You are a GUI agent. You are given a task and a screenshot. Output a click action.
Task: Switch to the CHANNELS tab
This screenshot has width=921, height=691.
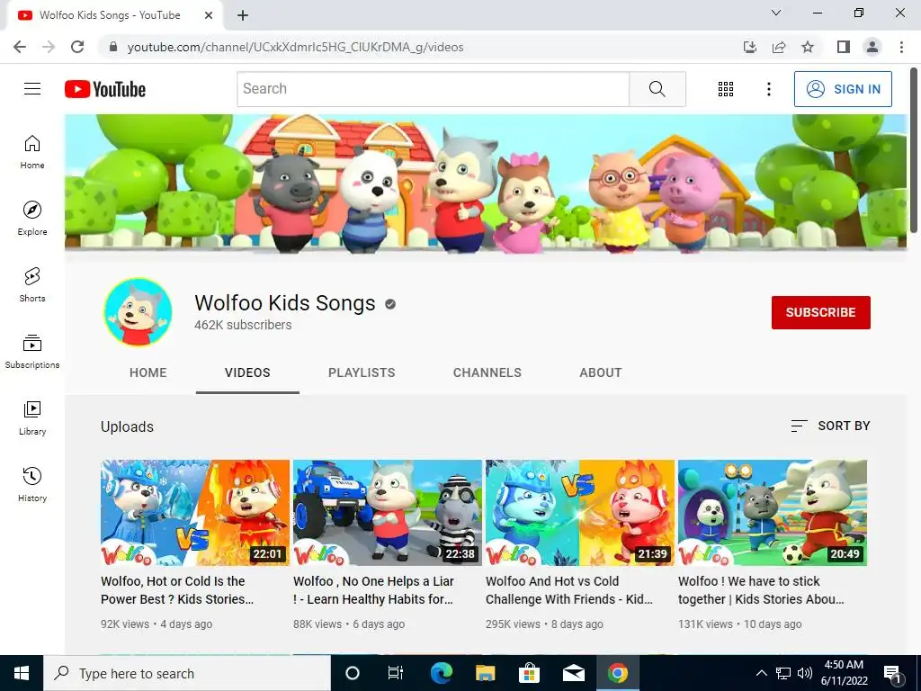coord(487,372)
